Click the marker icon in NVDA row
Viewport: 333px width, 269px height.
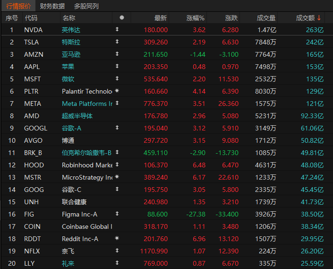(117, 29)
